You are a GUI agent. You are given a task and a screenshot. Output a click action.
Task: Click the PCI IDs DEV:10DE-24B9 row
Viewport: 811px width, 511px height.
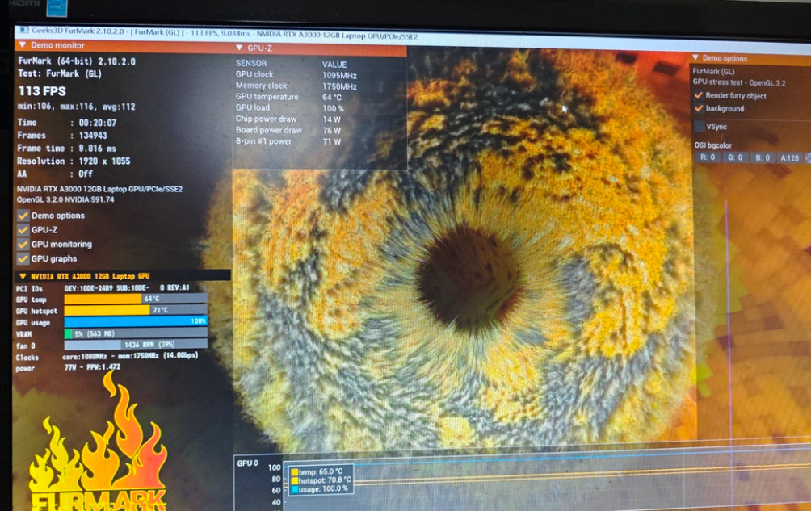(x=103, y=288)
